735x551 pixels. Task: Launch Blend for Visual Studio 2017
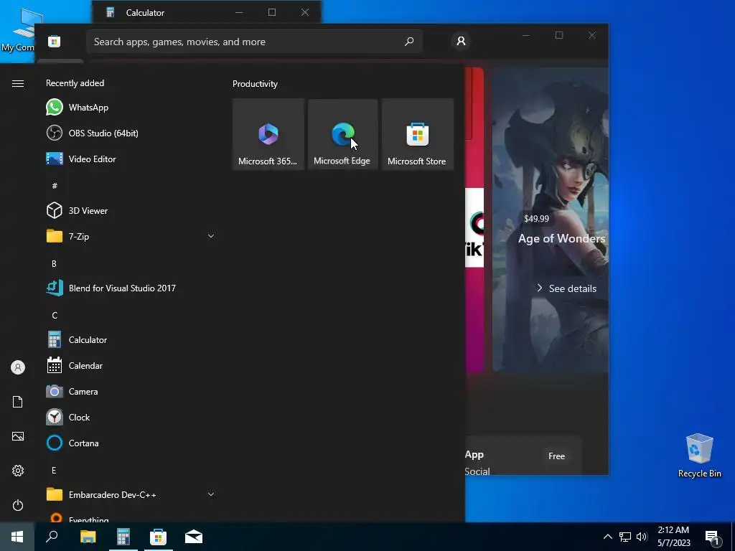pyautogui.click(x=131, y=288)
